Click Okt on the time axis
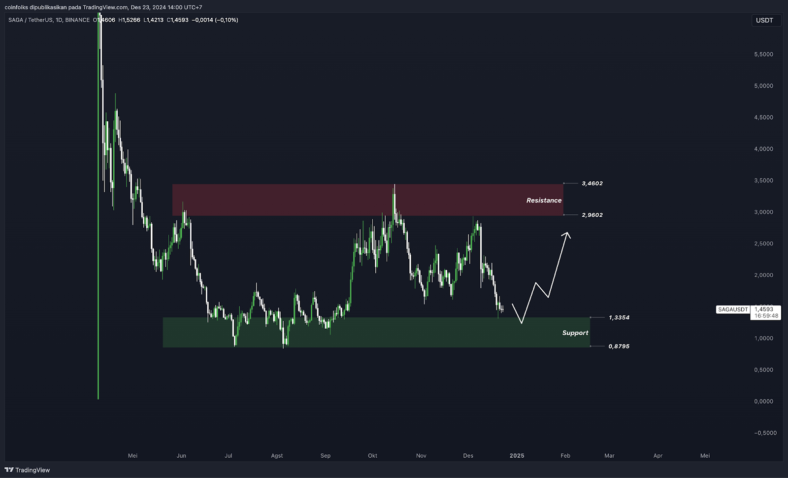The height and width of the screenshot is (478, 788). (x=373, y=456)
